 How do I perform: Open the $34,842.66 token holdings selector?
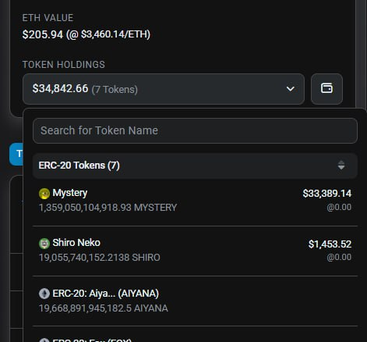coord(164,89)
